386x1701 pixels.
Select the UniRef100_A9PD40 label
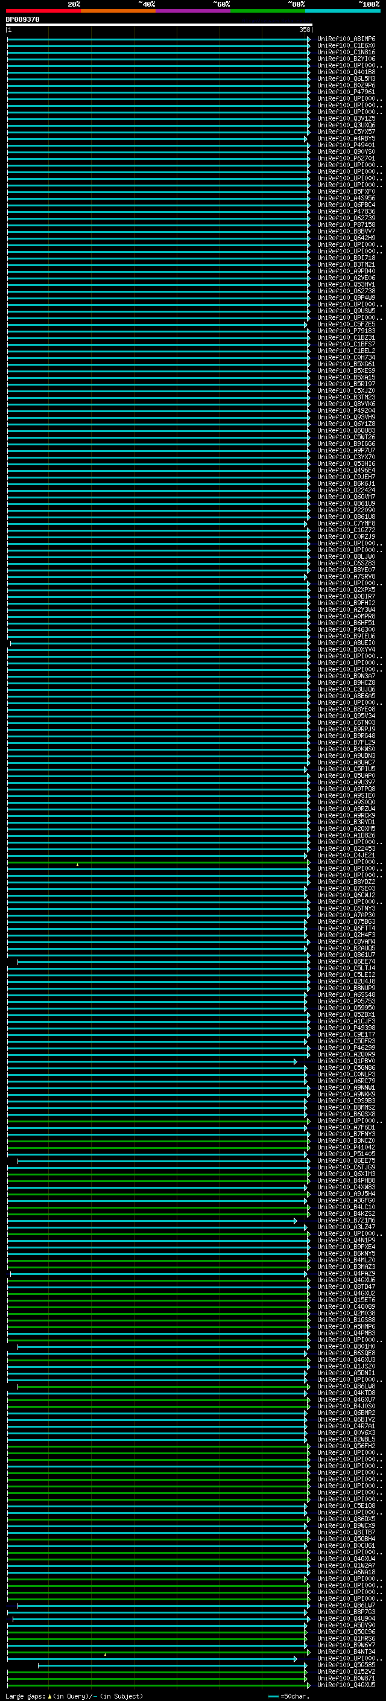(x=346, y=272)
